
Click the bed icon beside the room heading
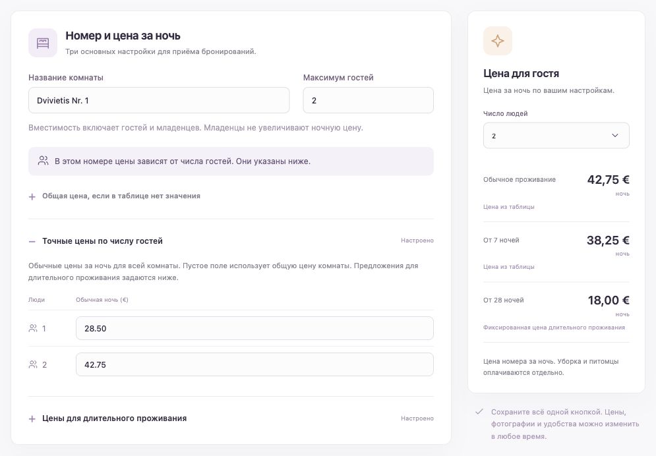click(x=43, y=43)
